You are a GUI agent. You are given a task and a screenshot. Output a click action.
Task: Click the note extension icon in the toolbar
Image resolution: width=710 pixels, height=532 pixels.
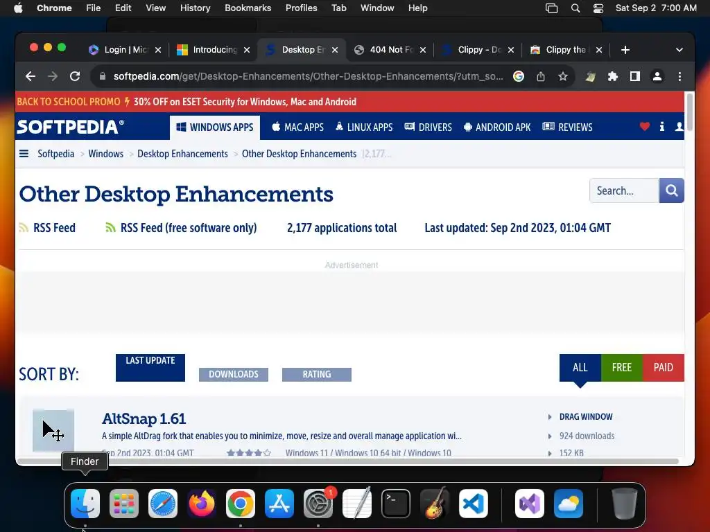[x=590, y=77]
